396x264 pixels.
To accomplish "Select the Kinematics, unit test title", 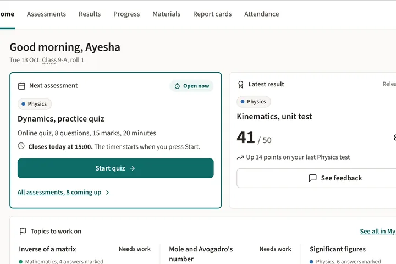I will pos(274,117).
